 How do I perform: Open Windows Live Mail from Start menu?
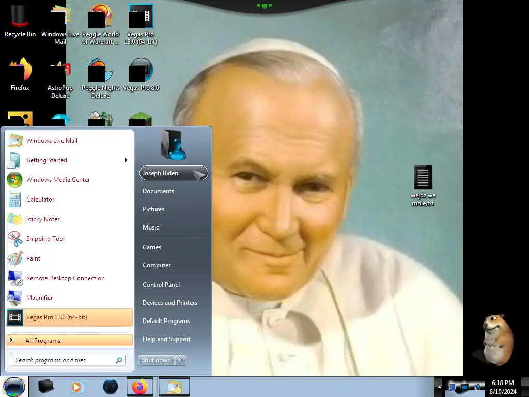70,141
